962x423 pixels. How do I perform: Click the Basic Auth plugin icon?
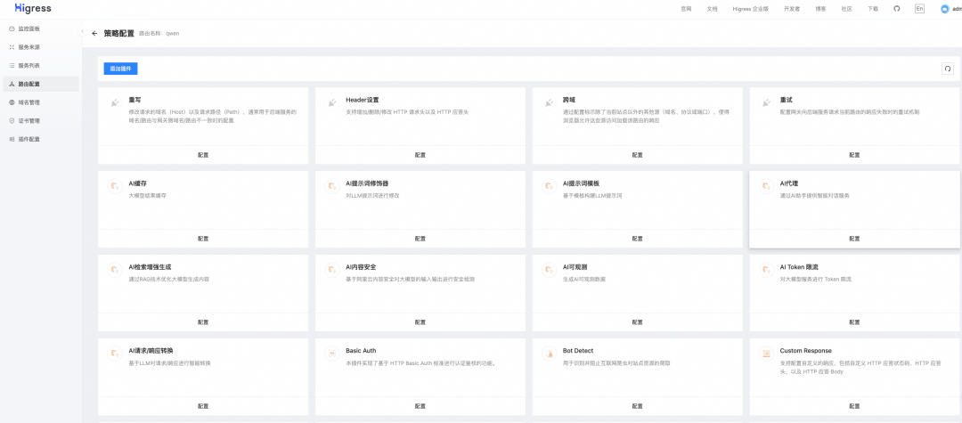pos(331,354)
